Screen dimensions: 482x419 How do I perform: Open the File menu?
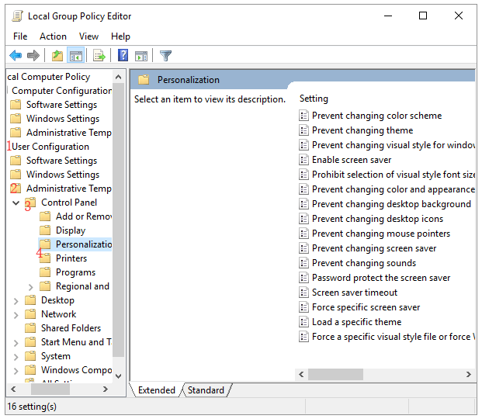click(x=20, y=36)
